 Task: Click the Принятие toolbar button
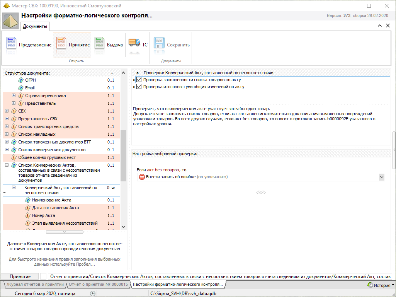tap(72, 45)
